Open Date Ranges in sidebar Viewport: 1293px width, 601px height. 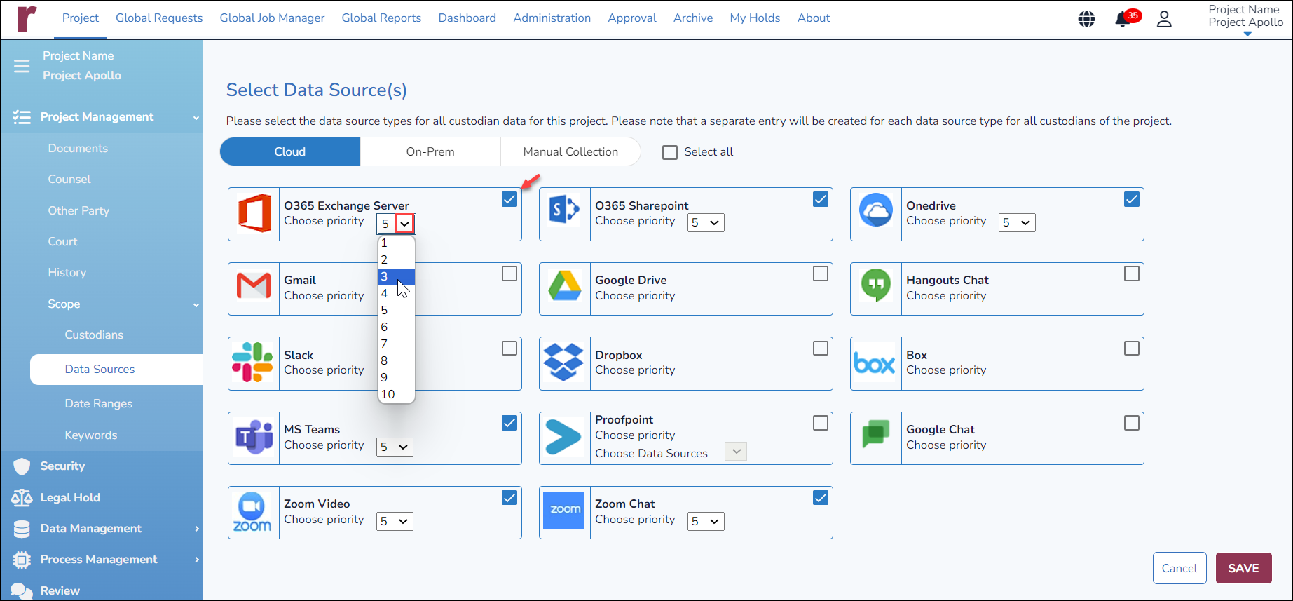pos(99,404)
